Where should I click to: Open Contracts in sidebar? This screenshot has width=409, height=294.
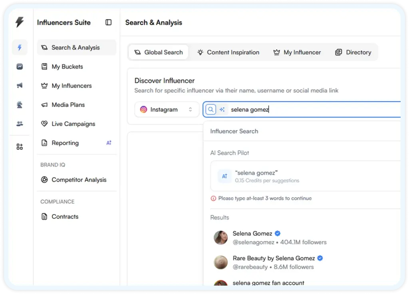click(76, 217)
